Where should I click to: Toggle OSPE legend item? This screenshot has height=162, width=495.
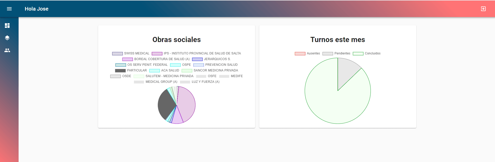tap(180, 65)
